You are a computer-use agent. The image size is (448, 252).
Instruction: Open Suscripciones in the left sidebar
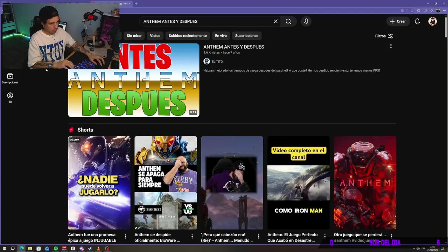click(x=10, y=78)
